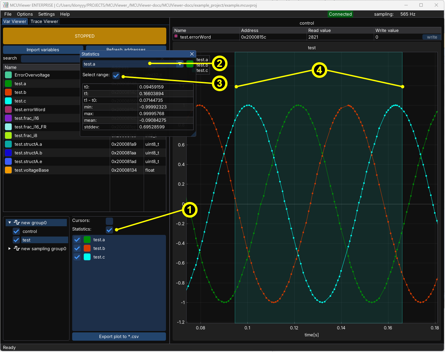Click the test.voltageBase orange color icon

[8, 170]
